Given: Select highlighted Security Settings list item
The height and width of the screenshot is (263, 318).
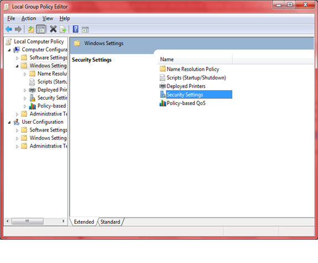Looking at the screenshot, I should pos(199,94).
